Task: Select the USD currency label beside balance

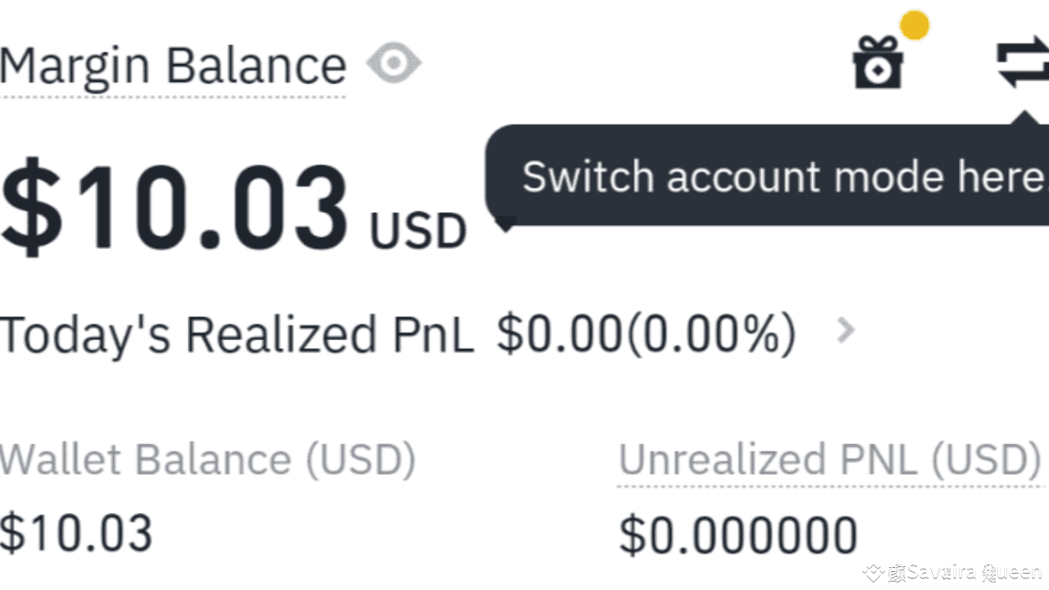Action: 418,232
